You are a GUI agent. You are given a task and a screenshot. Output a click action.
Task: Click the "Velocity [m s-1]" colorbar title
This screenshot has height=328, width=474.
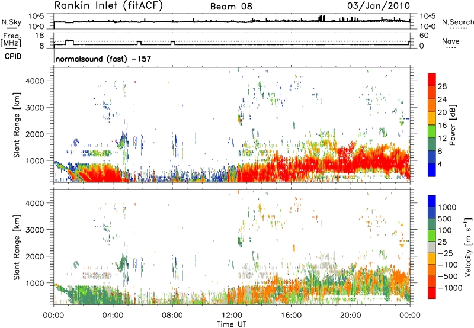(x=468, y=247)
